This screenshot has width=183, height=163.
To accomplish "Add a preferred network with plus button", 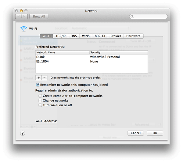I will coord(38,78).
